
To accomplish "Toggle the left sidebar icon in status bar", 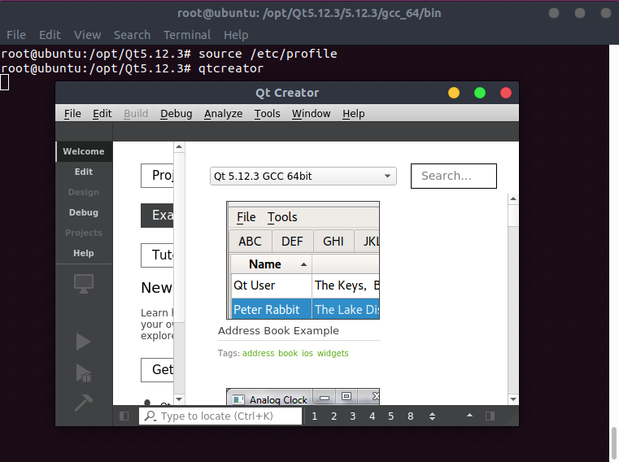I will [124, 416].
